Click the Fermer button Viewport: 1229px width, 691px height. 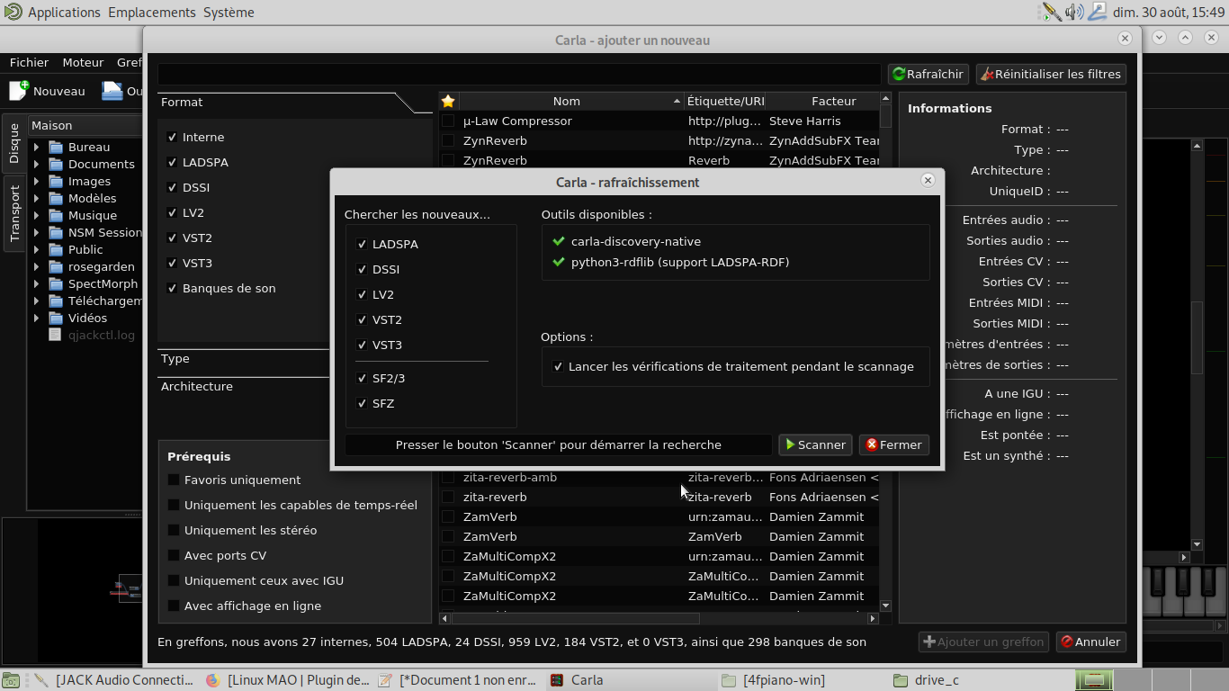point(894,444)
